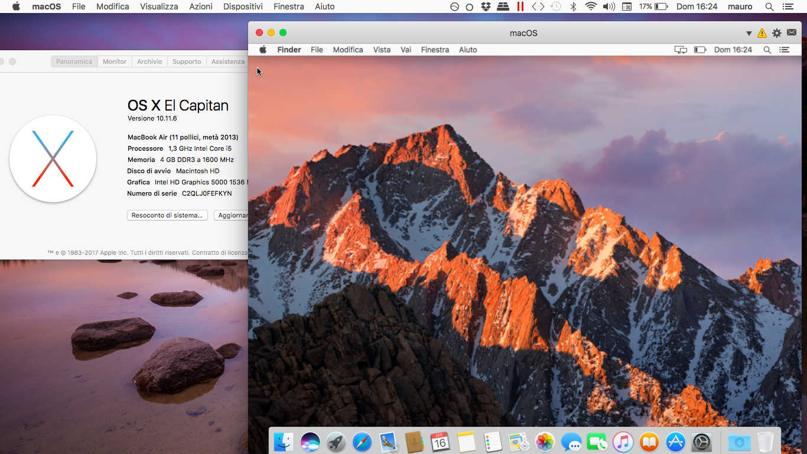Open the Dispositivi menu

pyautogui.click(x=243, y=7)
